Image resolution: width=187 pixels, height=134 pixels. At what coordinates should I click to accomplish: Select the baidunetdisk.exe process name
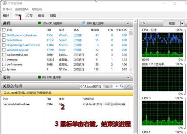17,55
